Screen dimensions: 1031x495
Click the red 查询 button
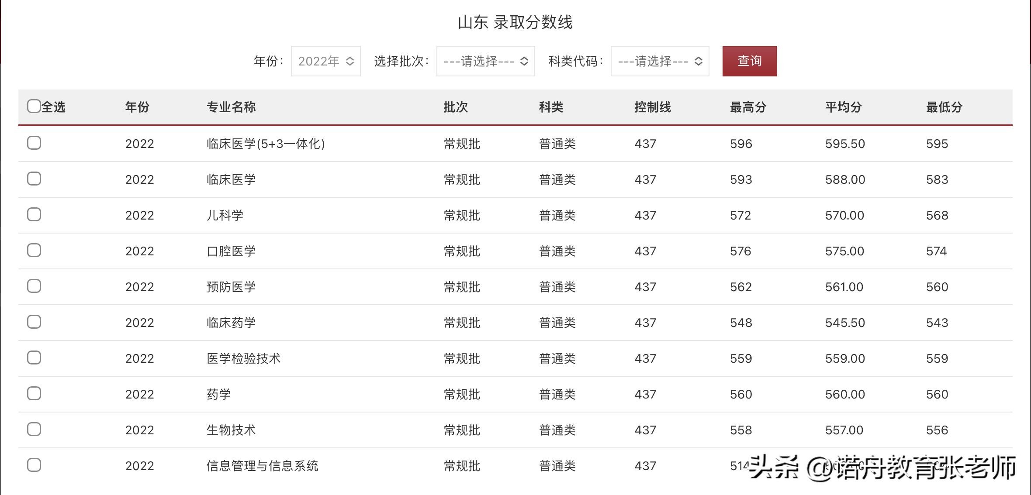(x=749, y=61)
